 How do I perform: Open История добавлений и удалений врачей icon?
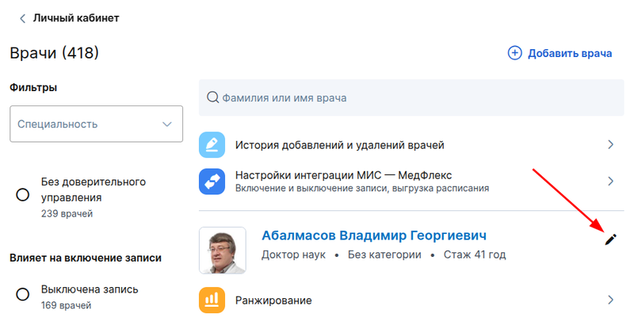(212, 144)
